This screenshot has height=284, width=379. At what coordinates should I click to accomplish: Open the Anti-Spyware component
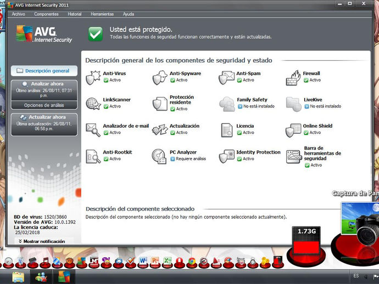[x=177, y=77]
